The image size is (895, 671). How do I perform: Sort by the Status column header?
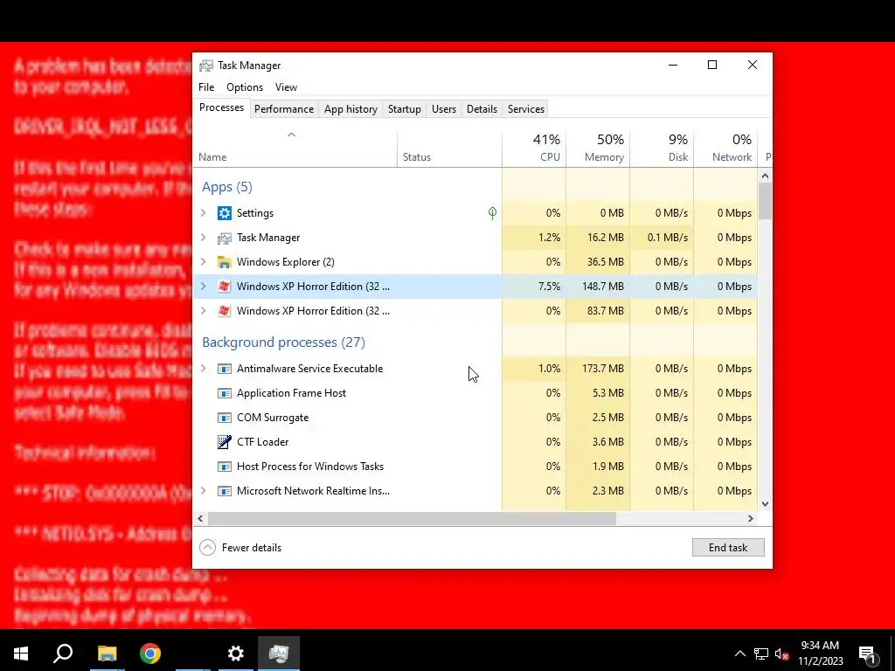pyautogui.click(x=449, y=149)
